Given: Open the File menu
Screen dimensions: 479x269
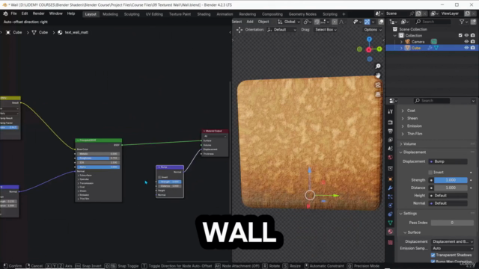Looking at the screenshot, I should click(x=13, y=13).
